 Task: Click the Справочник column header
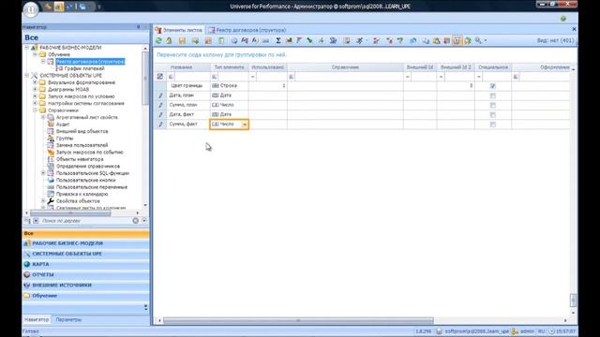pyautogui.click(x=345, y=67)
